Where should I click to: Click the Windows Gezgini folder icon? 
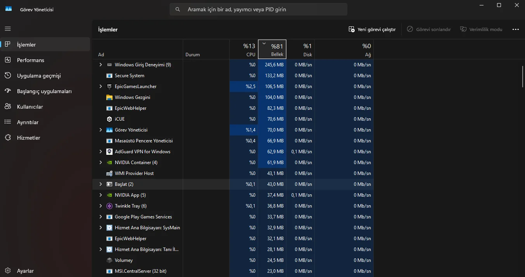click(109, 97)
